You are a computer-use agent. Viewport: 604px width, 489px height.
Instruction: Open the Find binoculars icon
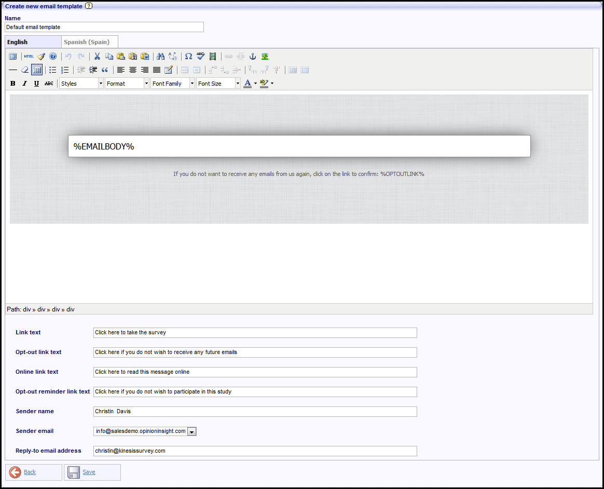[x=161, y=56]
